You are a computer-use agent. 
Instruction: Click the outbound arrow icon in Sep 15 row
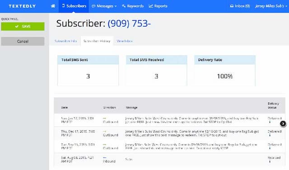(104, 144)
